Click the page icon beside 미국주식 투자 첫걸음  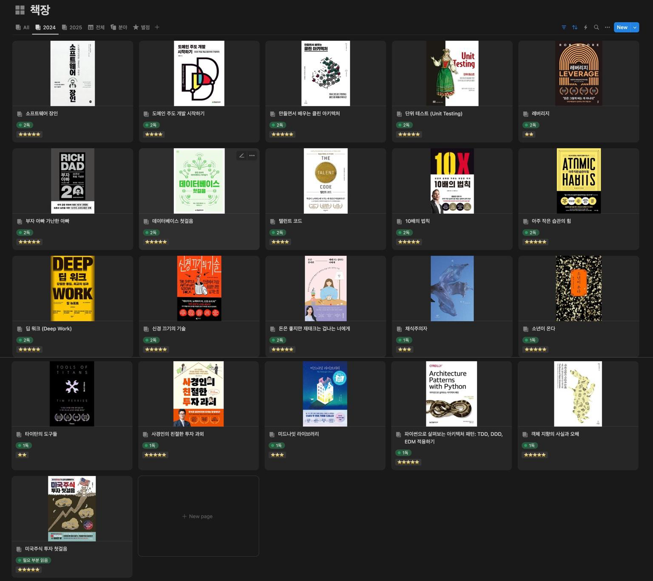click(19, 549)
